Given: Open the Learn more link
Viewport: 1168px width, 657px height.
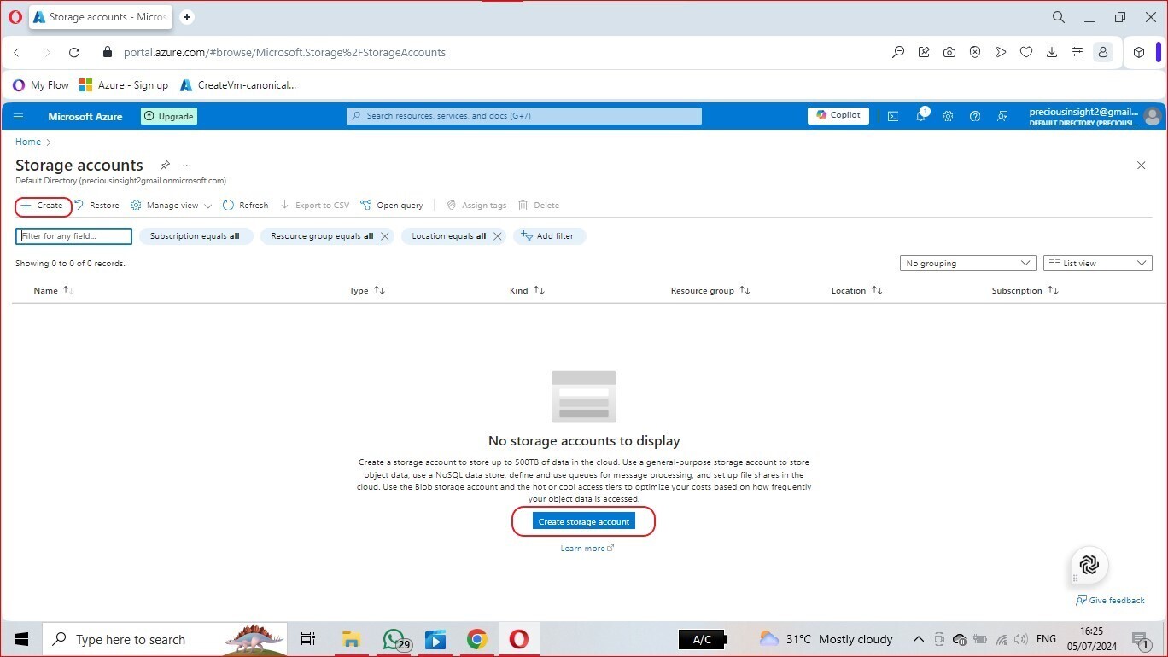Looking at the screenshot, I should 587,549.
